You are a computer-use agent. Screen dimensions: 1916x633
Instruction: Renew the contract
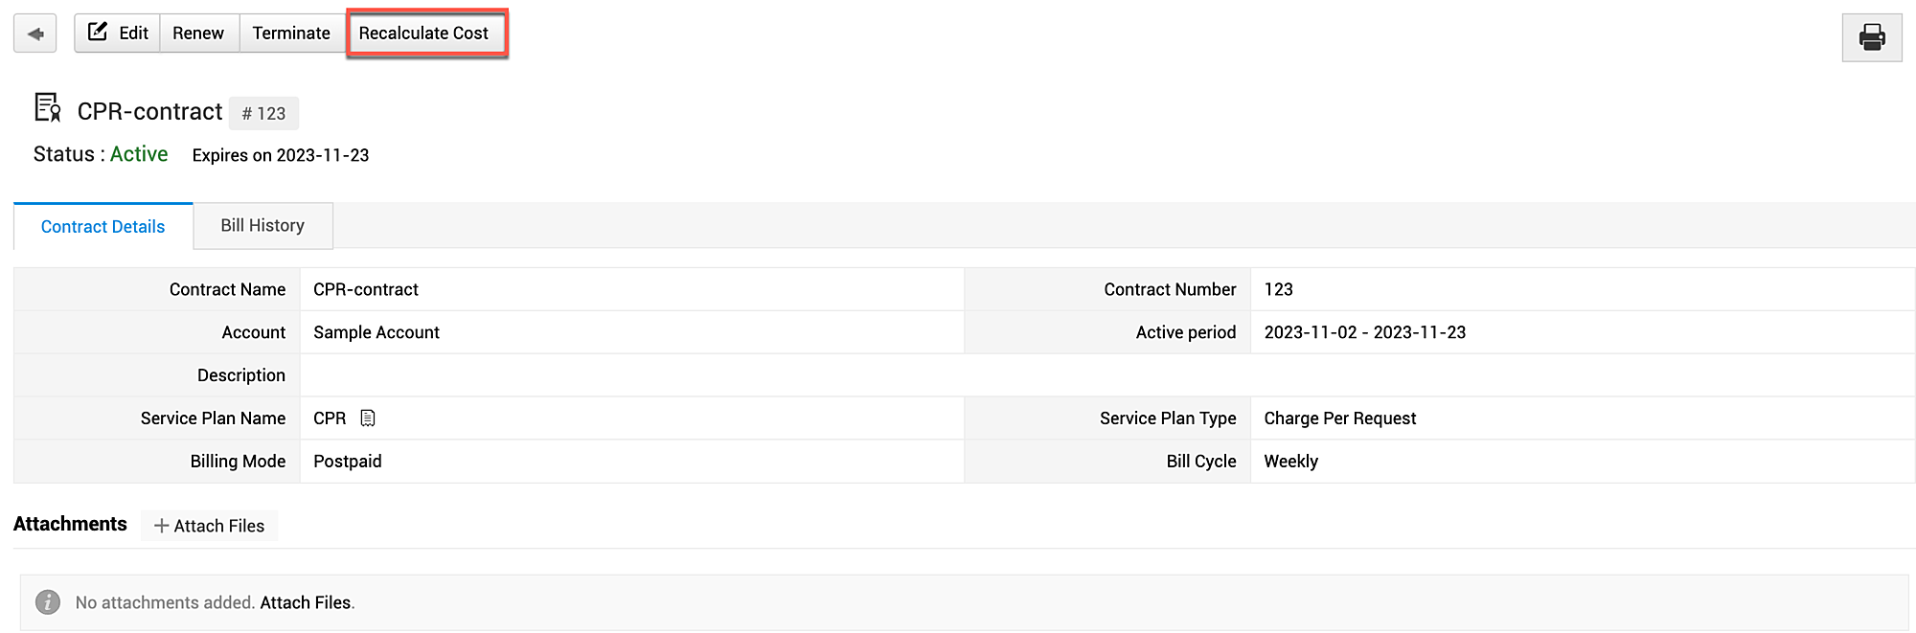coord(198,34)
